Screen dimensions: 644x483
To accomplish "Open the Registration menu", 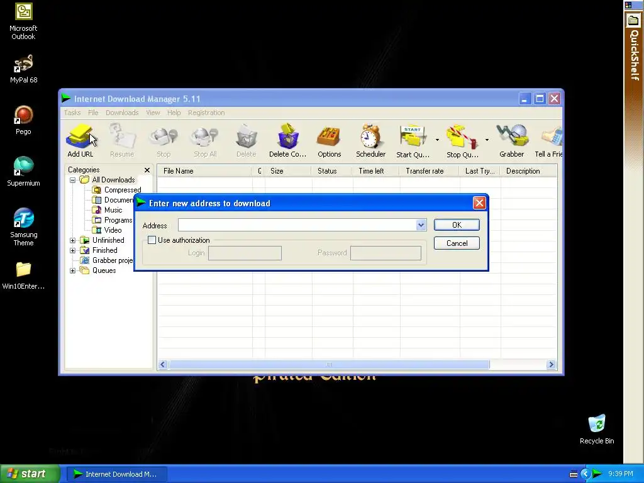I will [x=206, y=113].
